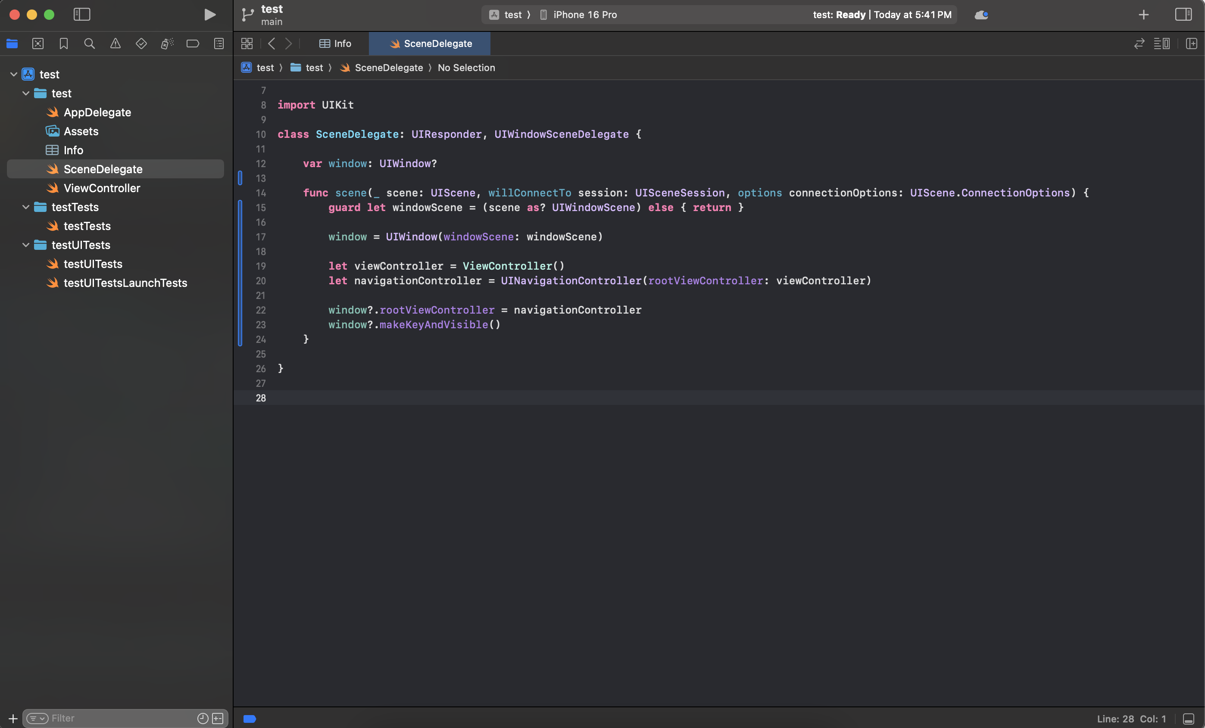
Task: Add editor on right icon
Action: click(x=1191, y=44)
